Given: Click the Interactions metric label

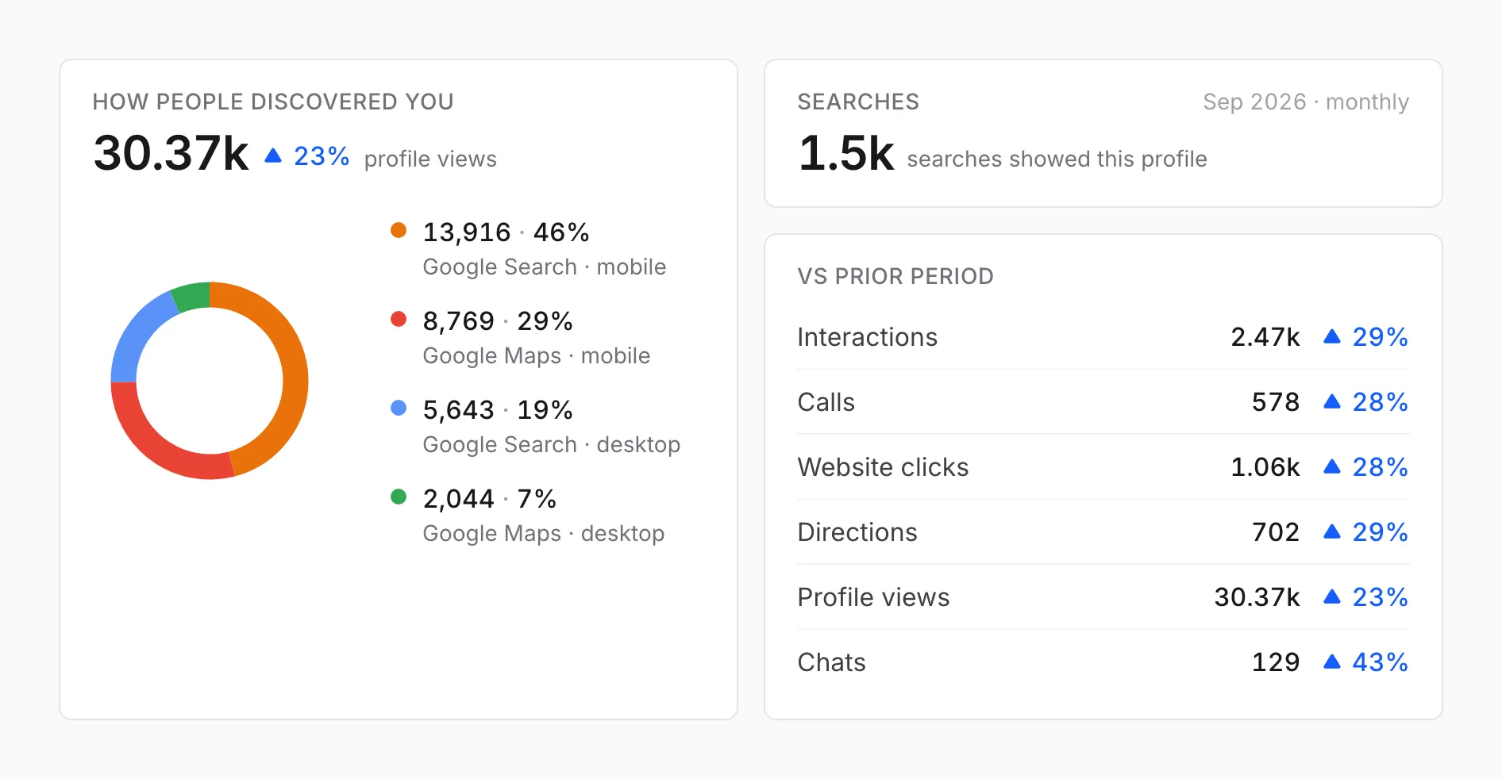Looking at the screenshot, I should tap(867, 337).
